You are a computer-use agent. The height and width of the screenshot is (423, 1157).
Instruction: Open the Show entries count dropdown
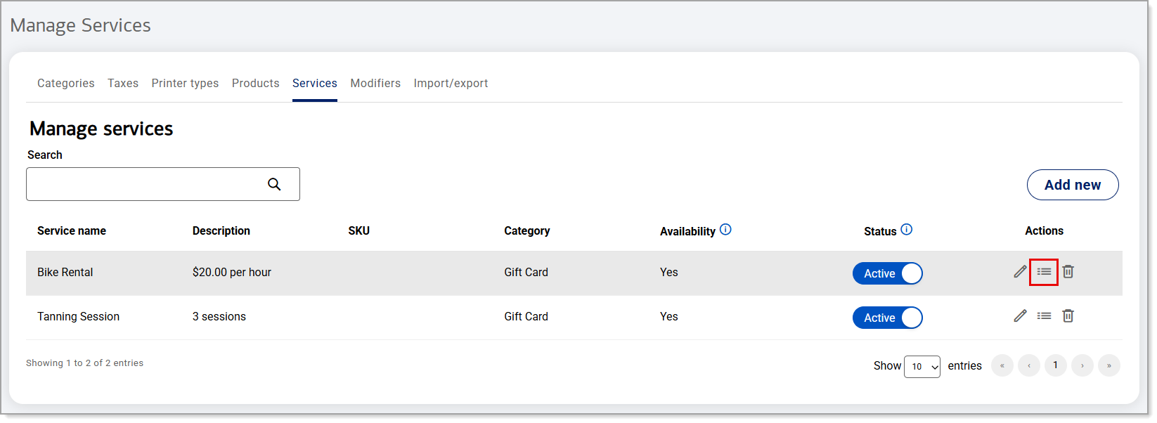pos(922,366)
